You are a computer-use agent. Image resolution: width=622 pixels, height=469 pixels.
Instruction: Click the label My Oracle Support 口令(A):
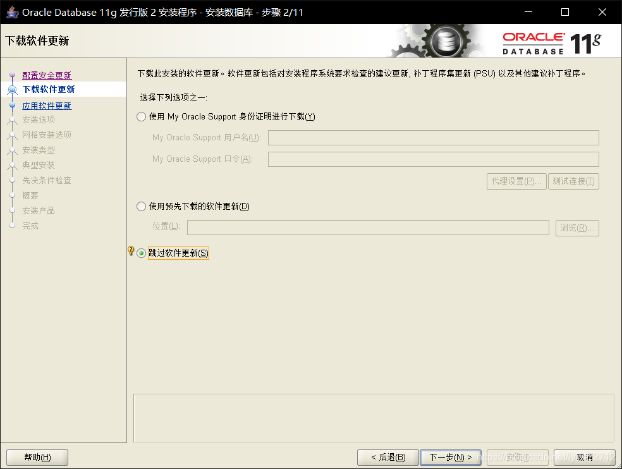pyautogui.click(x=202, y=159)
